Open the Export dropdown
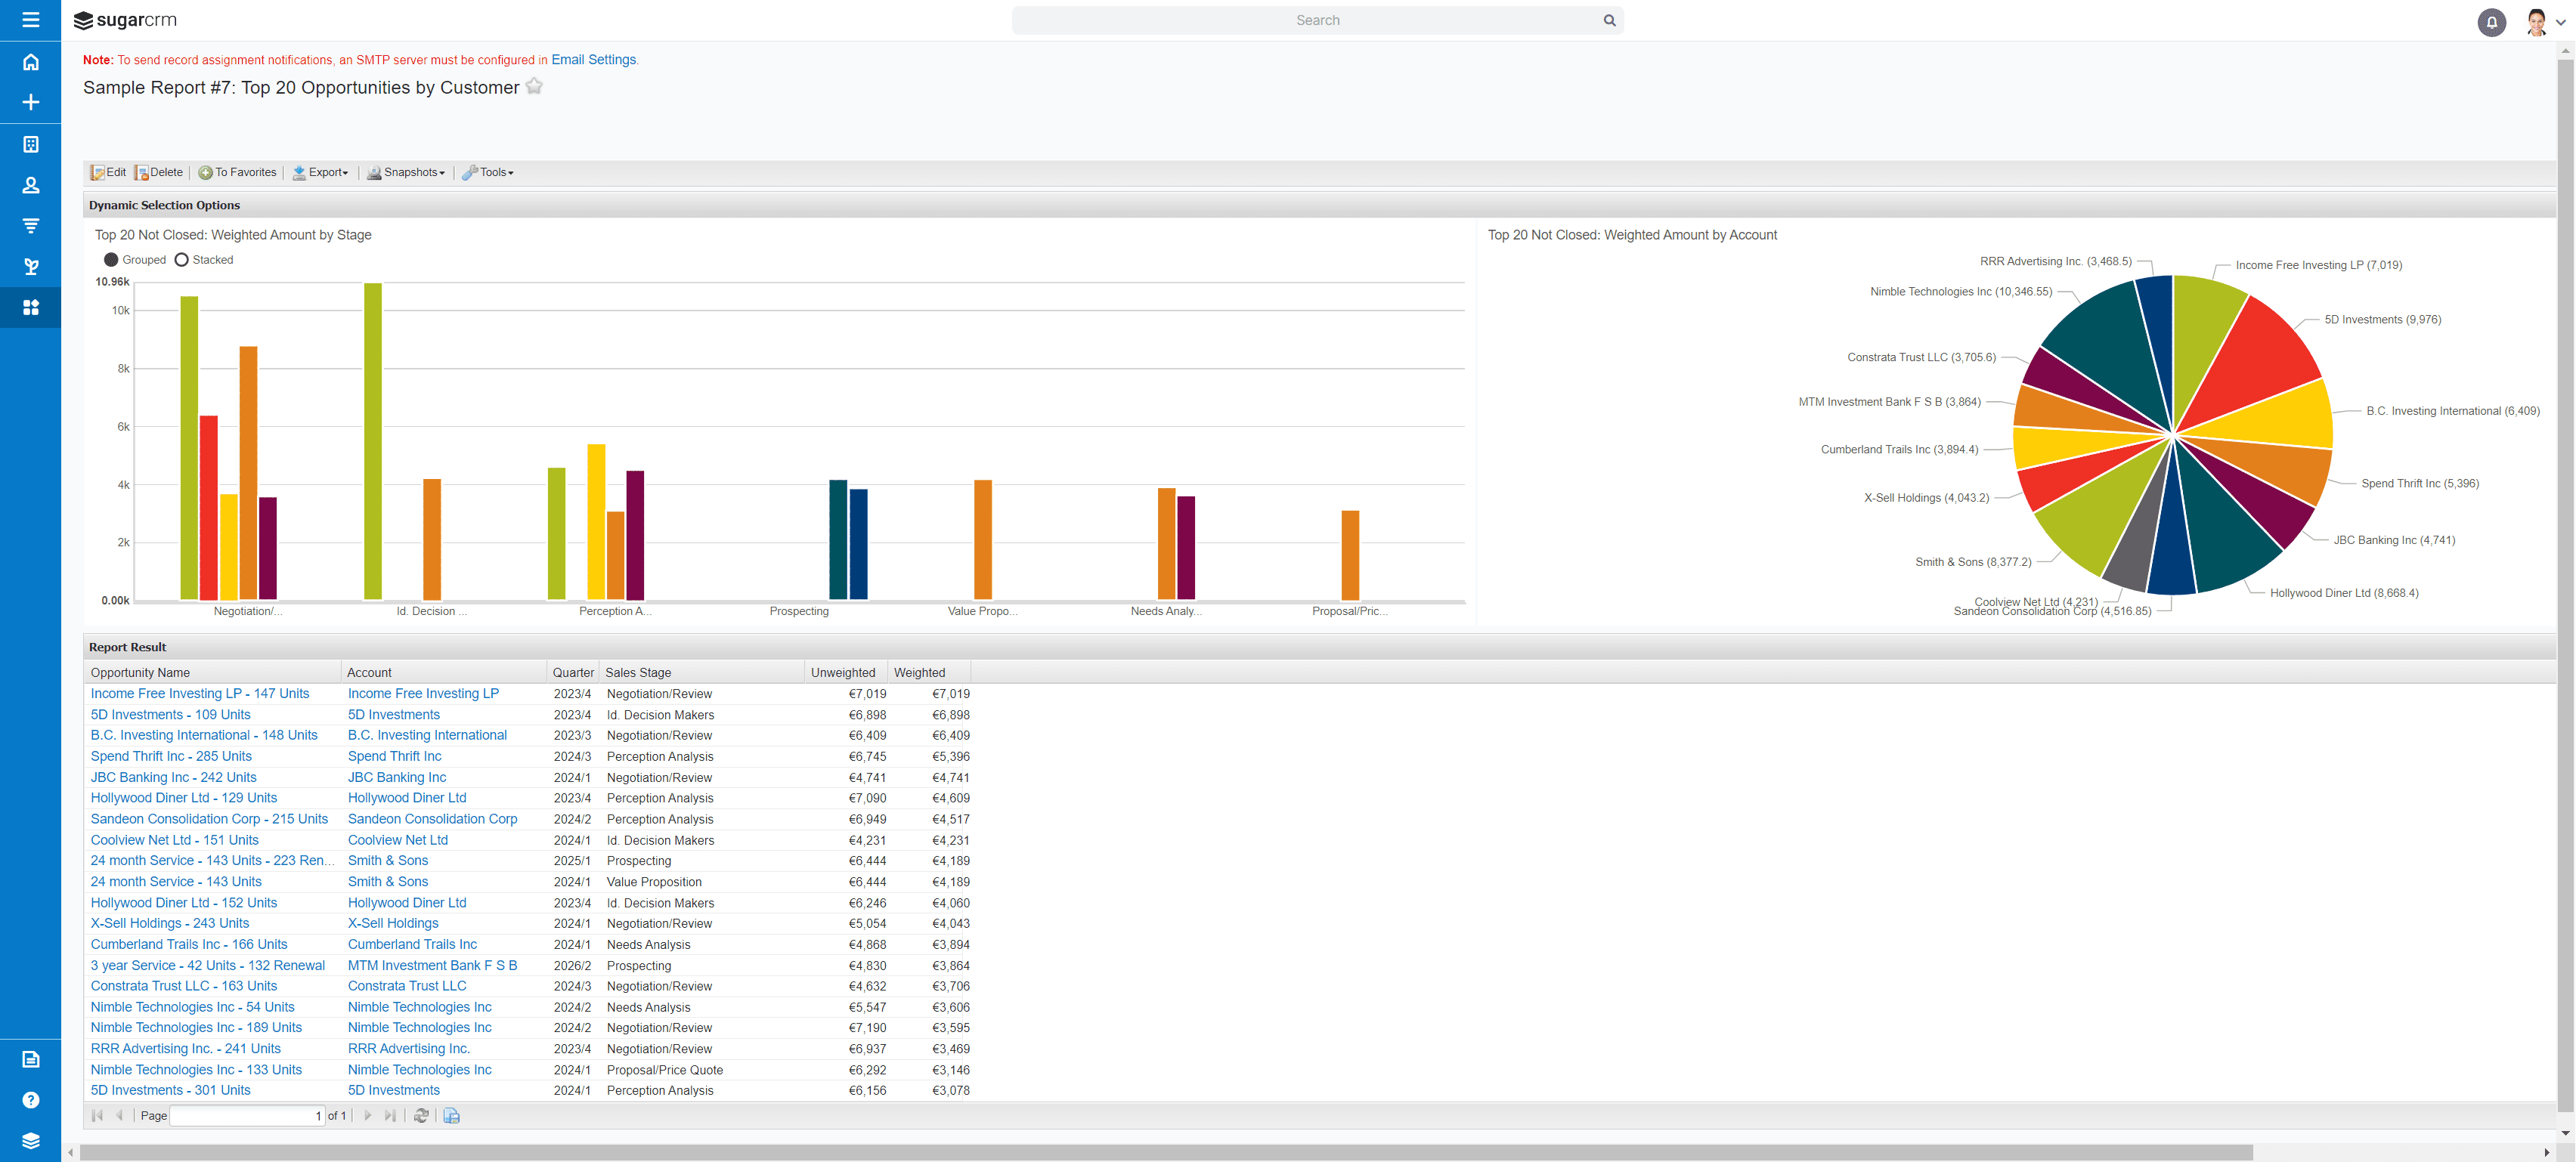Viewport: 2576px width, 1162px height. (x=320, y=172)
